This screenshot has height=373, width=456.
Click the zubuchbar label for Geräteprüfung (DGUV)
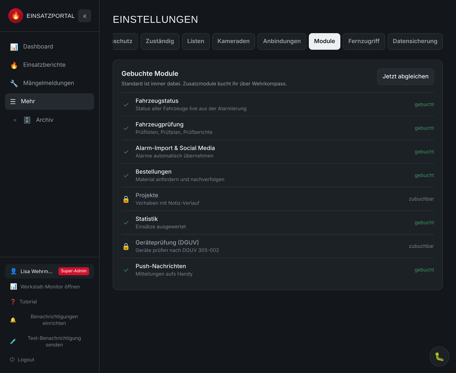pyautogui.click(x=421, y=246)
